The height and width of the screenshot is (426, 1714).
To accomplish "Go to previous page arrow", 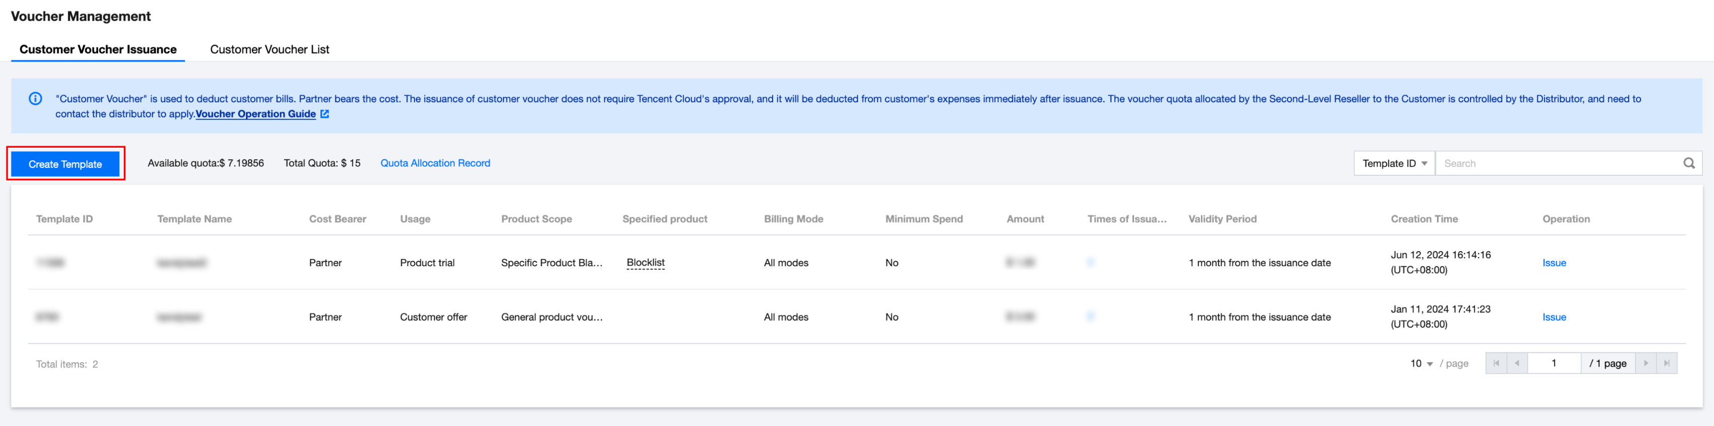I will (1516, 364).
